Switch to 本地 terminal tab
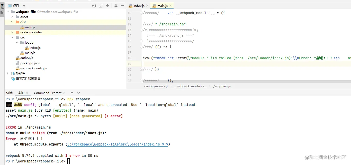The image size is (351, 165). click(x=21, y=93)
